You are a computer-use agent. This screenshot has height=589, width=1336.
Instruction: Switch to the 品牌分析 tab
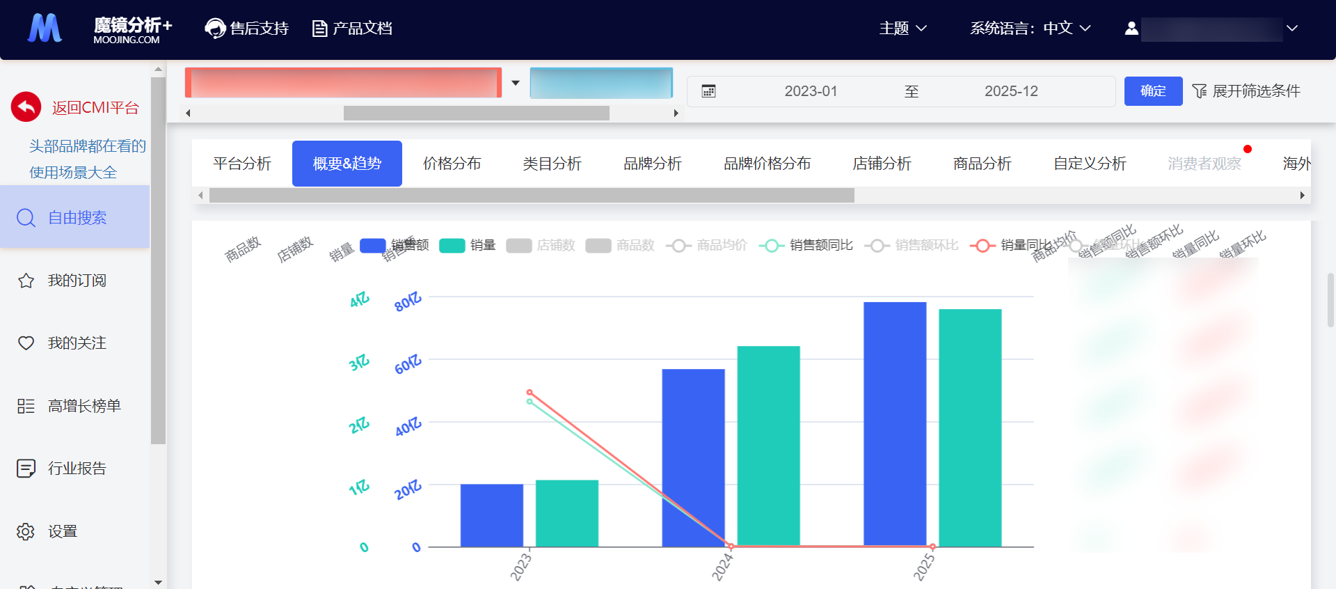pos(652,164)
